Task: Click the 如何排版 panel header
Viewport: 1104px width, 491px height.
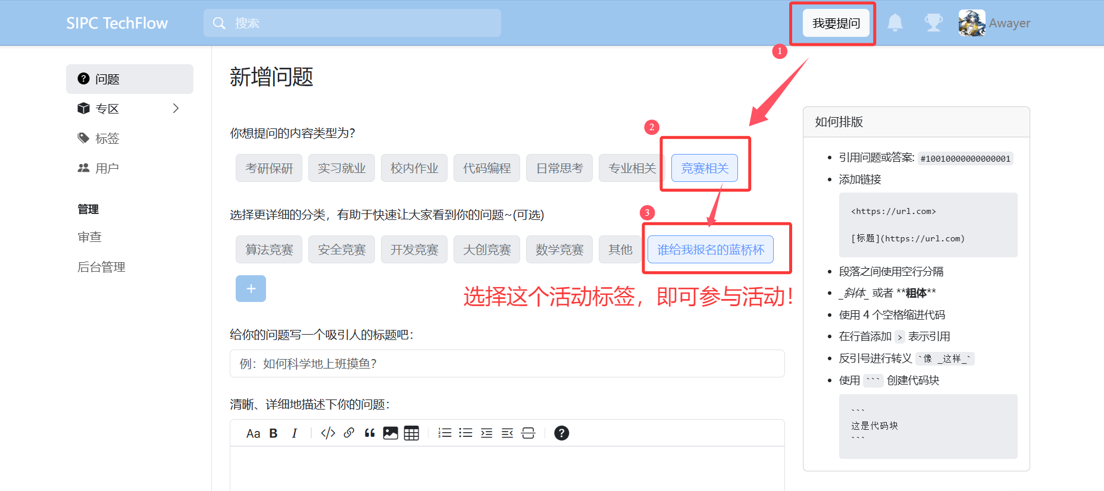Action: coord(917,122)
